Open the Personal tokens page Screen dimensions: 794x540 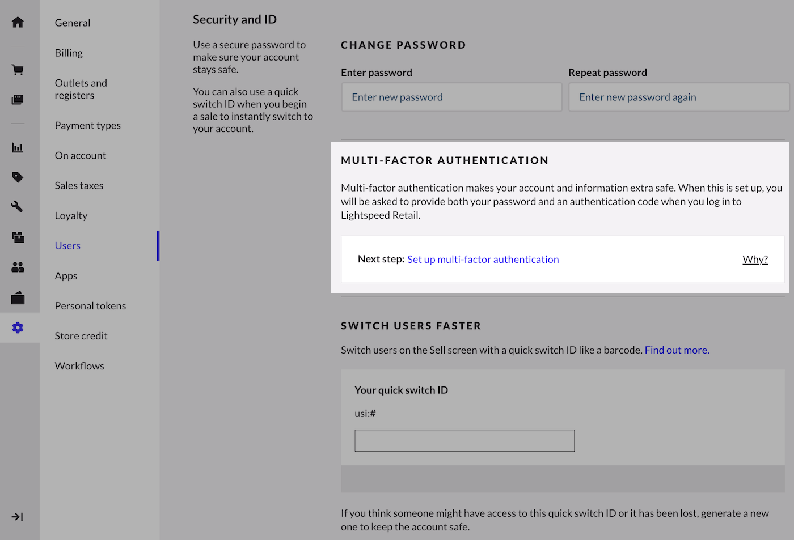click(x=90, y=306)
